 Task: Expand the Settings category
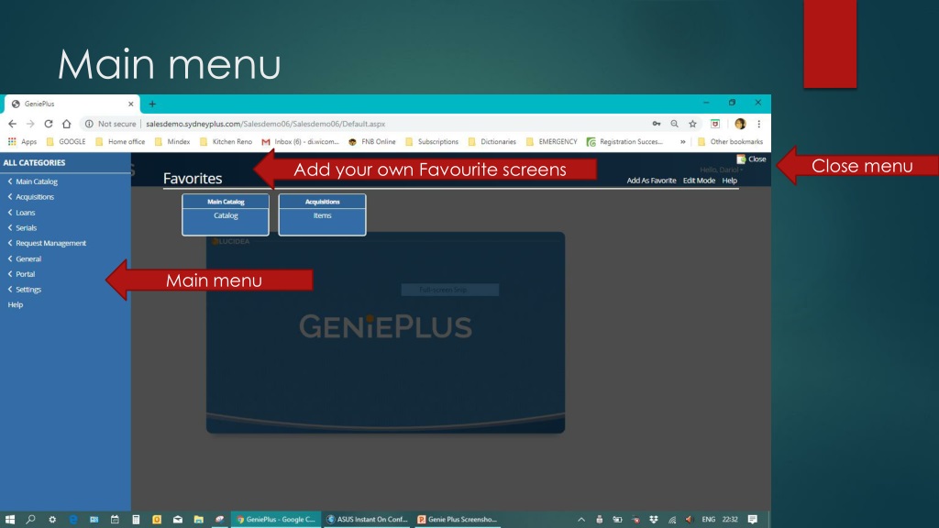click(x=25, y=290)
